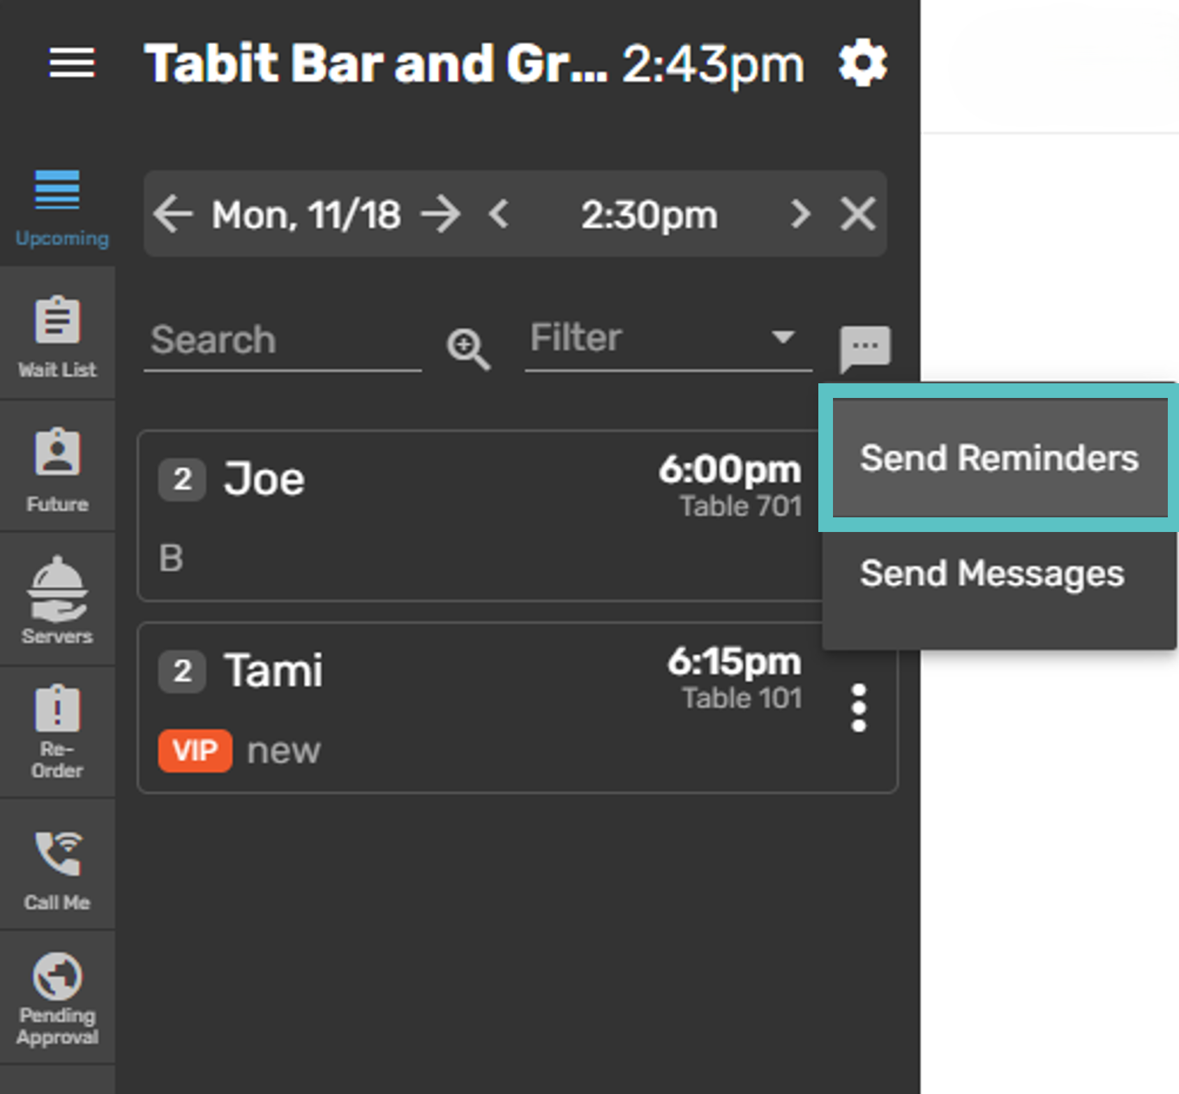This screenshot has width=1179, height=1094.
Task: Clear the date and time selector
Action: [x=857, y=214]
